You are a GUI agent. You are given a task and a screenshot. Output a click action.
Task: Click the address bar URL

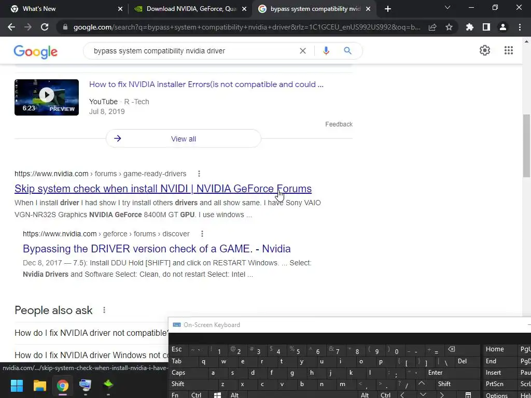coord(246,27)
